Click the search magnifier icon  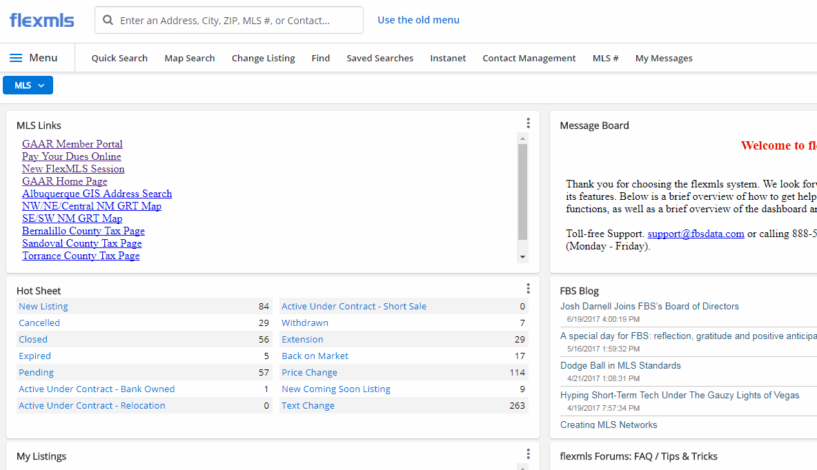click(108, 20)
